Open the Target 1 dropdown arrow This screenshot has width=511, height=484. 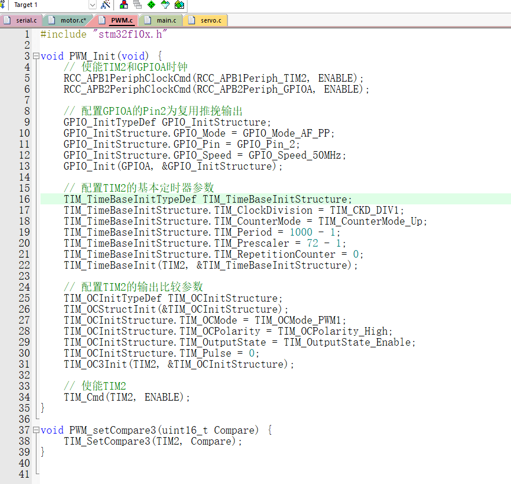tap(92, 5)
